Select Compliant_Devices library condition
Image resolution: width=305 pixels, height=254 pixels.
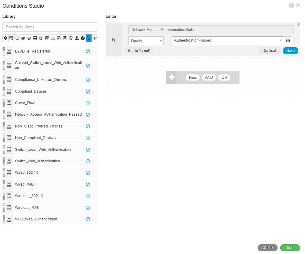click(x=50, y=91)
